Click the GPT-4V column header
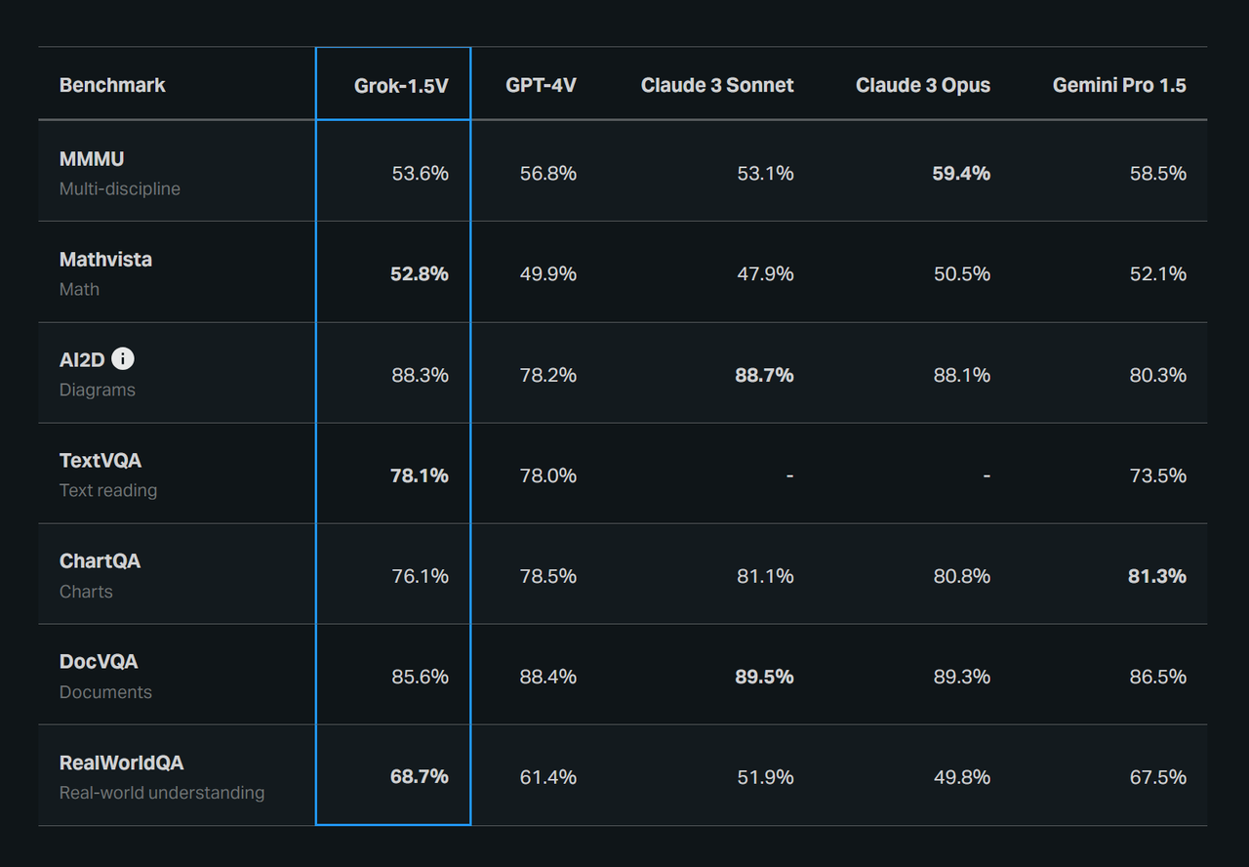Screen dimensions: 1249x867 541,85
